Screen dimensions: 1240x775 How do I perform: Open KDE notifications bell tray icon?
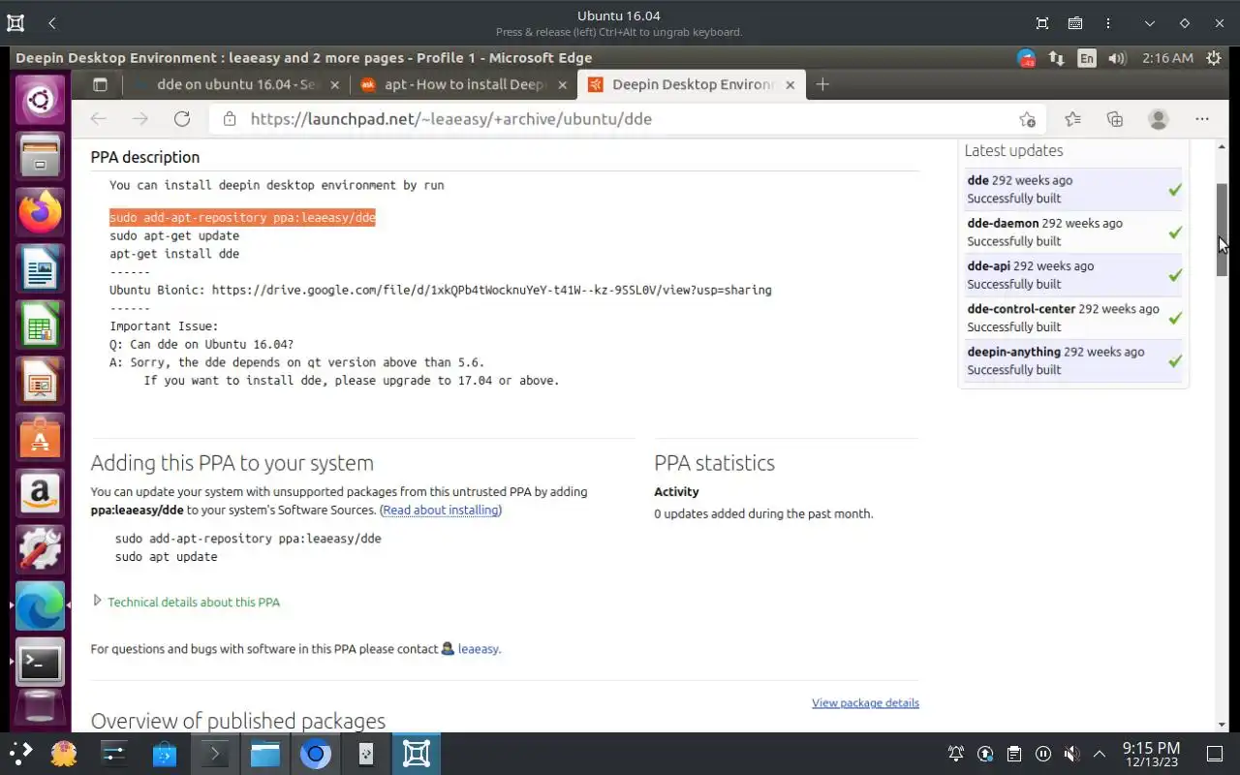coord(956,754)
